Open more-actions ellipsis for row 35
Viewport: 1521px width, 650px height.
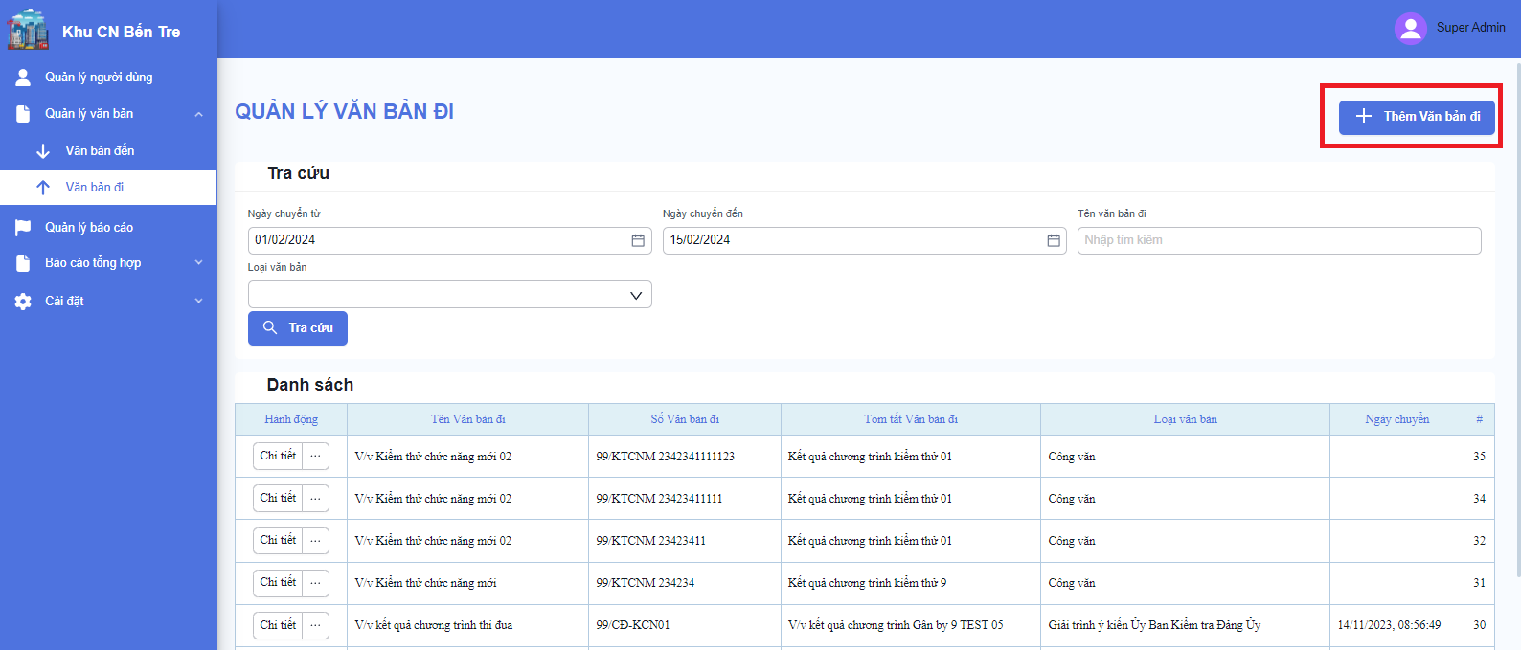point(316,457)
